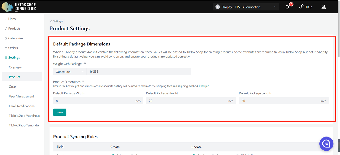Viewport: 340px width, 155px height.
Task: Click the TikTok Shop Connector logo
Action: 19,7
